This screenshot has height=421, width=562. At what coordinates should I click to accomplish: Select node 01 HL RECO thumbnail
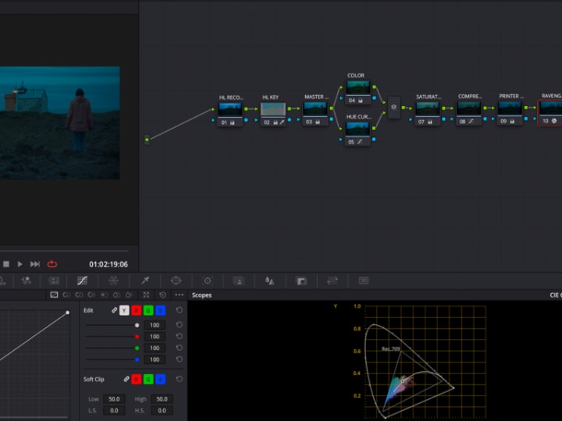coord(229,109)
